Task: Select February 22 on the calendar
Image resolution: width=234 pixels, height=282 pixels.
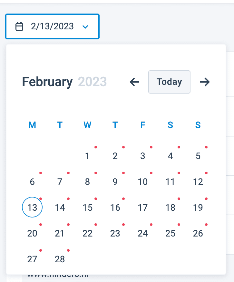Action: click(x=87, y=233)
